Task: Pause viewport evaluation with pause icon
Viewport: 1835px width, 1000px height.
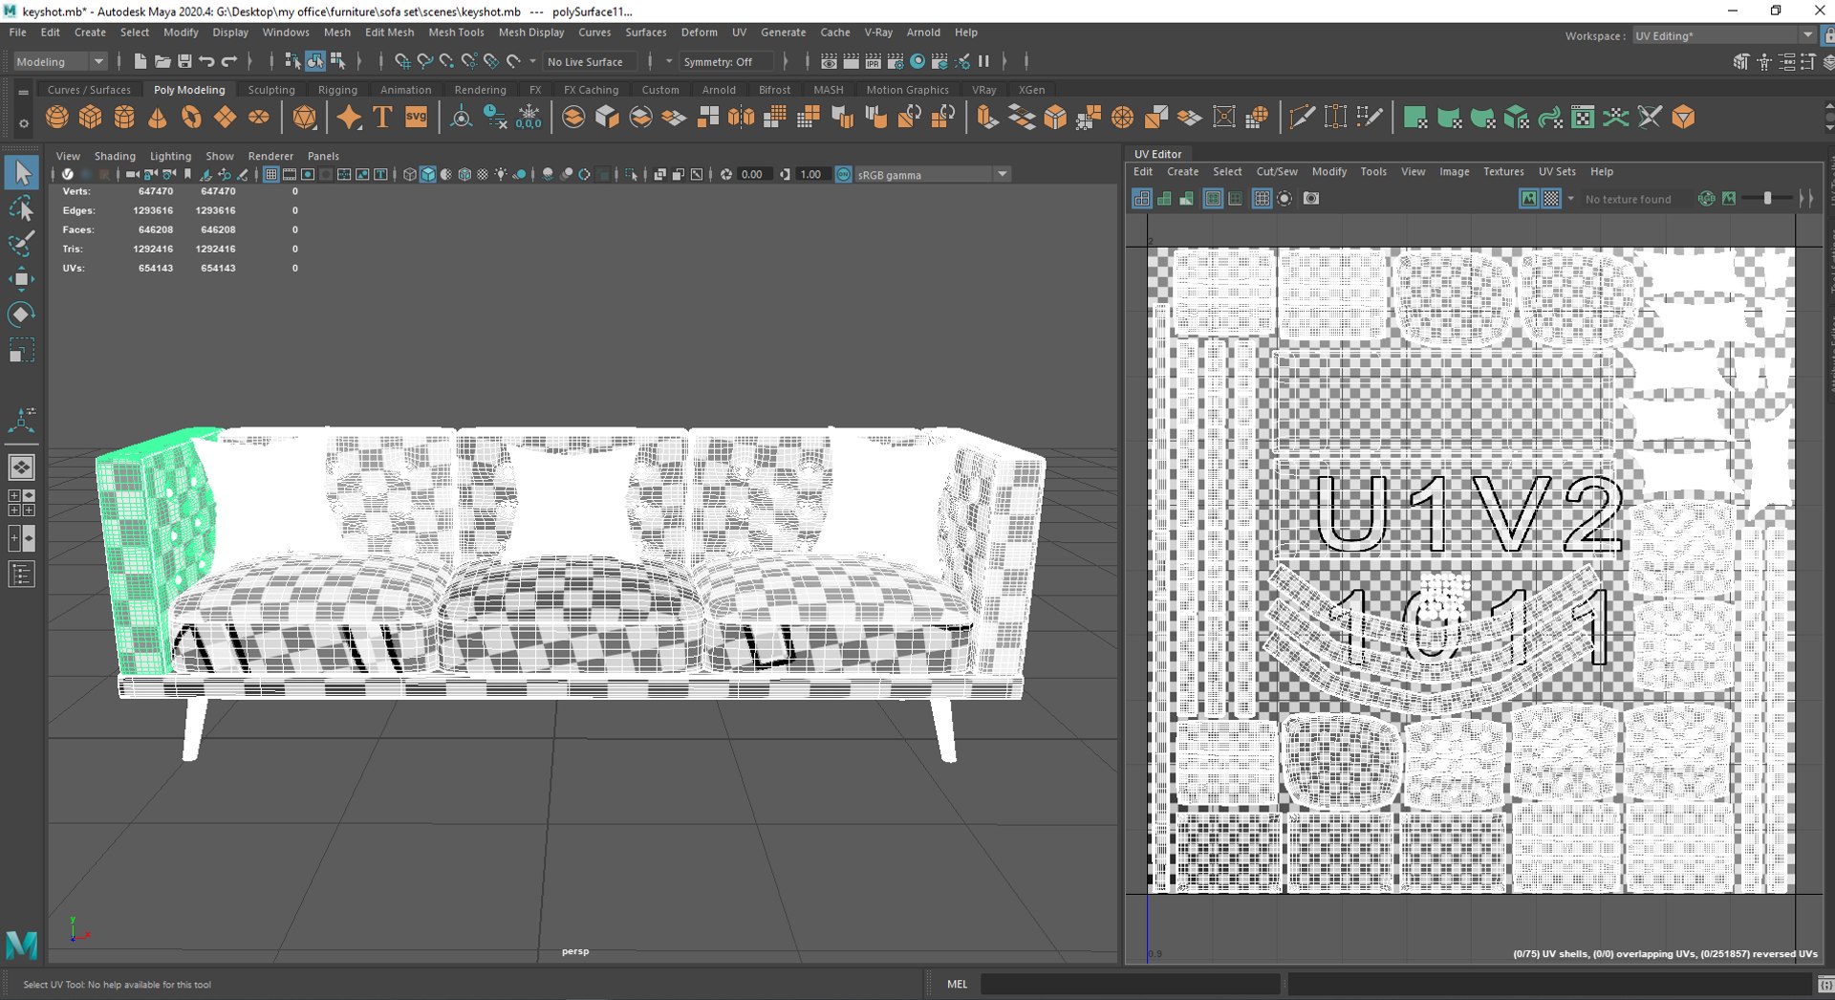Action: tap(983, 61)
